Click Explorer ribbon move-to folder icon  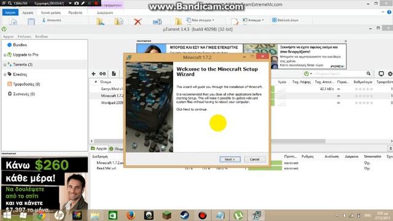point(100,21)
